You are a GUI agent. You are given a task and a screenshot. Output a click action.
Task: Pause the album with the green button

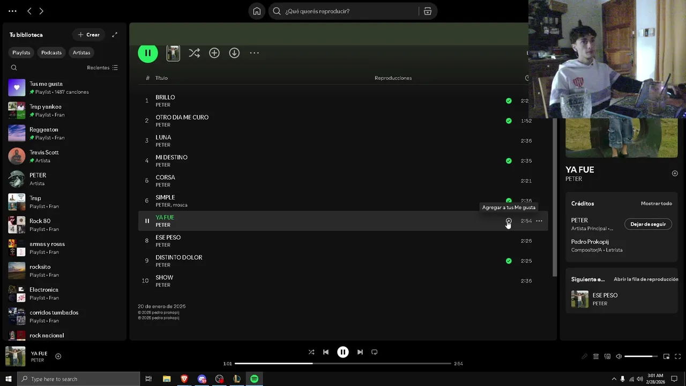148,53
